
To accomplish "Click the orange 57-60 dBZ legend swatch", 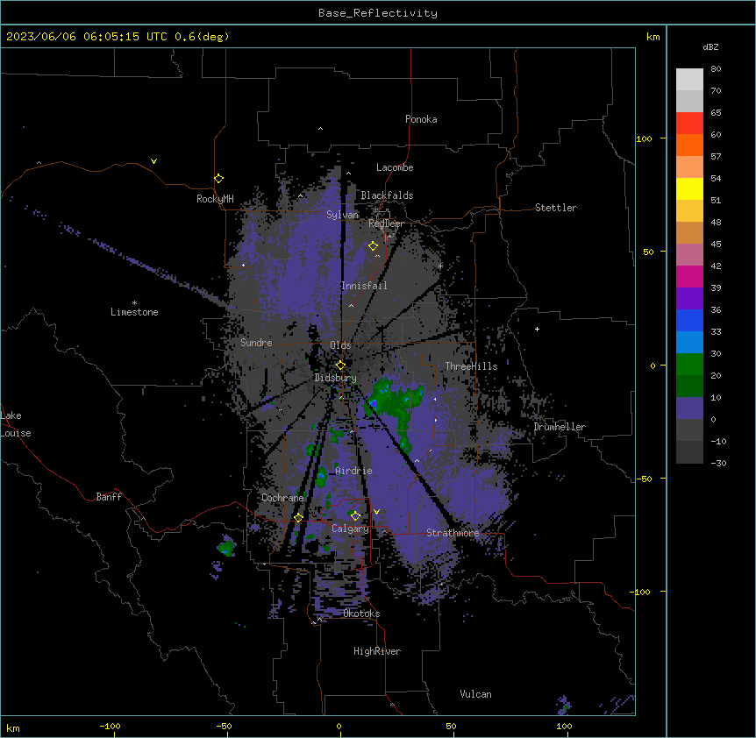I will click(x=689, y=145).
